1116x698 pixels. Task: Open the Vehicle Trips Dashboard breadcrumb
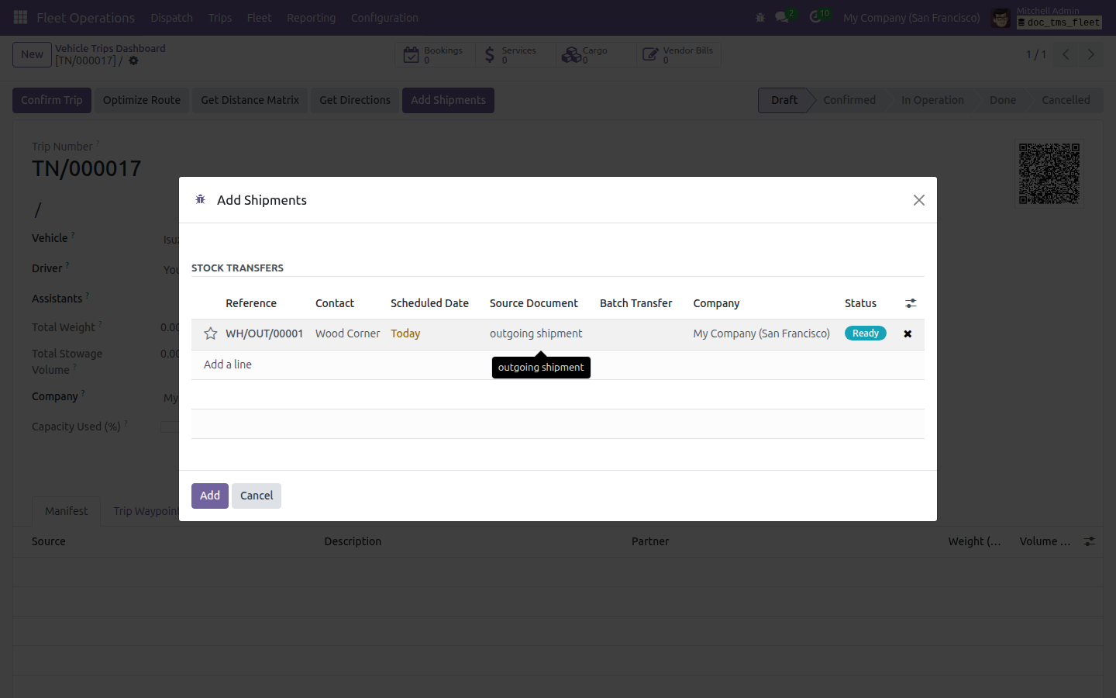[x=110, y=48]
